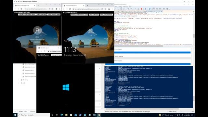Click View Fullscreen in Server2019-Standard console
The height and width of the screenshot is (117, 208).
point(94,14)
